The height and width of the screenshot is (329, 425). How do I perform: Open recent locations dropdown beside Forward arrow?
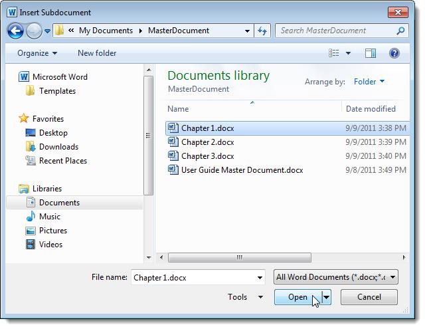[x=47, y=31]
